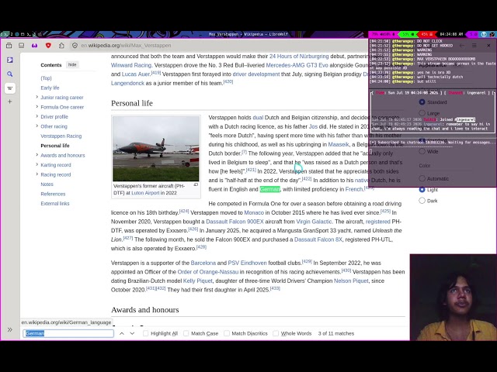
Task: Click the extensions puzzle icon
Action: pyautogui.click(x=61, y=46)
